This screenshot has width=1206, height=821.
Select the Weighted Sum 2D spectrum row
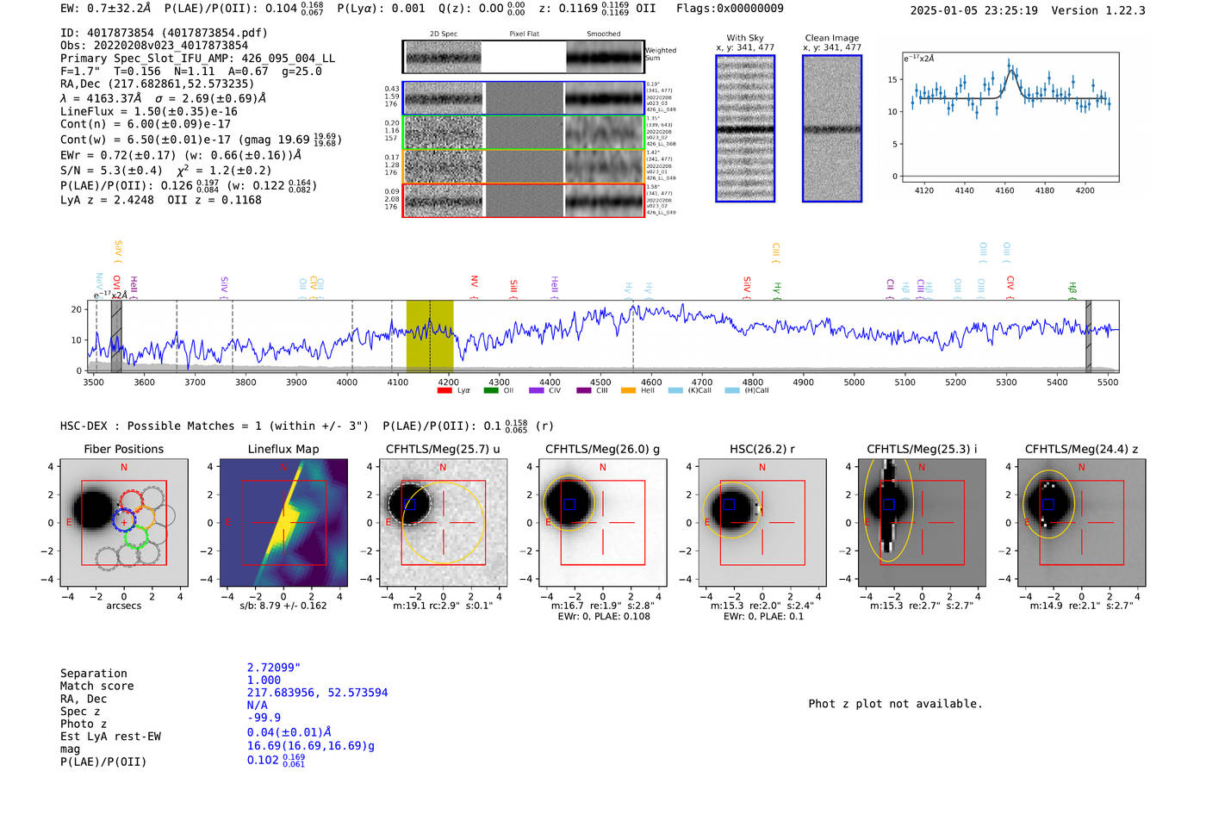[524, 57]
